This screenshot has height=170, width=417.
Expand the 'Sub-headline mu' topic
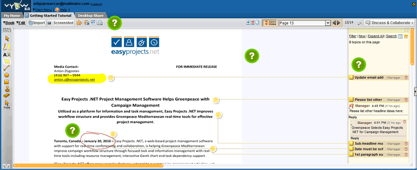pos(351,144)
